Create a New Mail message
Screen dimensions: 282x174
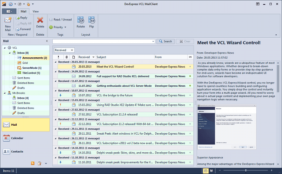[x=8, y=24]
